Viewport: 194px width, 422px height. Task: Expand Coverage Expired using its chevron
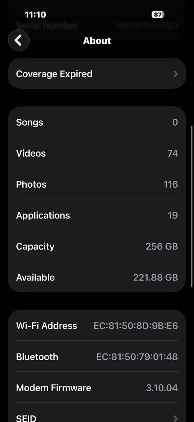tap(175, 74)
